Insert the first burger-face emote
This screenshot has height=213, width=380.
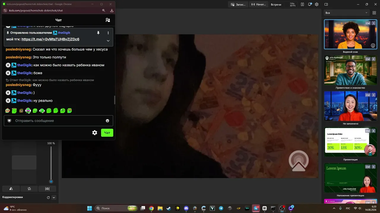8,111
